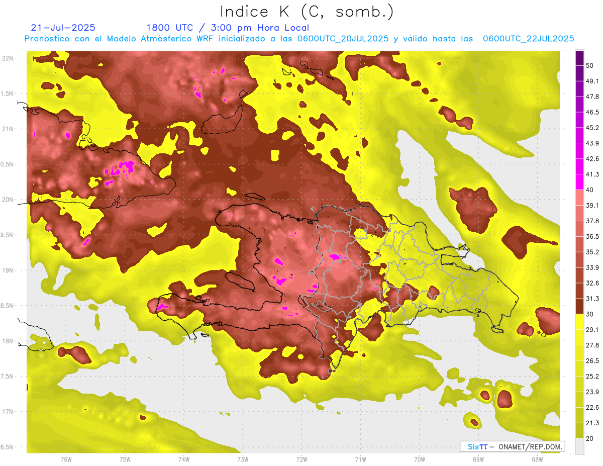Click colorbar label '26.5'
Viewport: 603px width, 466px height.
click(592, 361)
